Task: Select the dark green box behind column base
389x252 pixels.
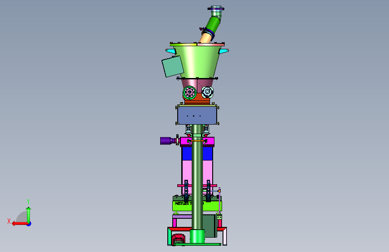Action: pos(210,226)
